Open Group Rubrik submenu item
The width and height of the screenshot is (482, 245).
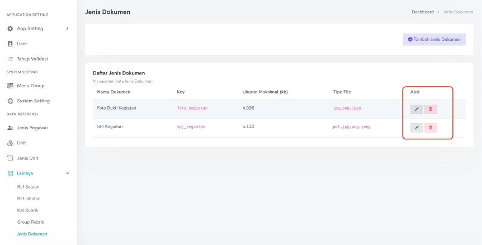(30, 222)
